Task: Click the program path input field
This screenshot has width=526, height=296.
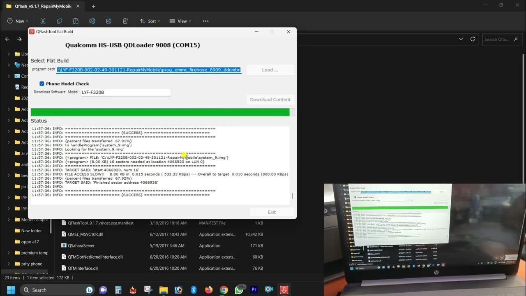Action: pos(149,70)
